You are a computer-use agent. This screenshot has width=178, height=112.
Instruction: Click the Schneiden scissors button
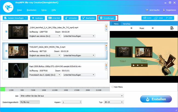(71, 18)
